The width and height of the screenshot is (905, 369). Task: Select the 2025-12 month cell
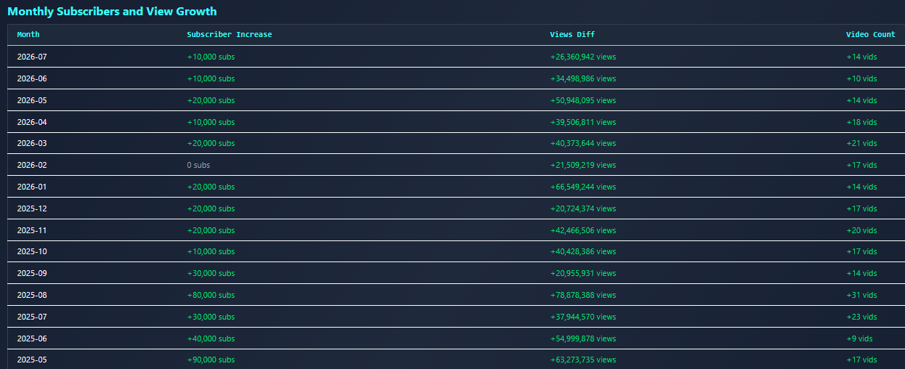click(32, 208)
